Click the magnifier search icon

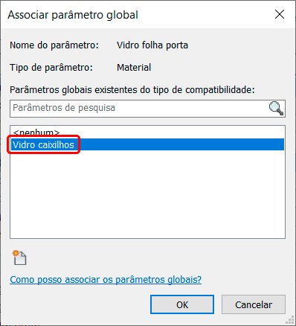tap(276, 109)
